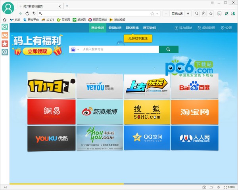Viewport: 238px width, 190px height.
Task: Click the clock history sidebar icon
Action: pyautogui.click(x=5, y=52)
